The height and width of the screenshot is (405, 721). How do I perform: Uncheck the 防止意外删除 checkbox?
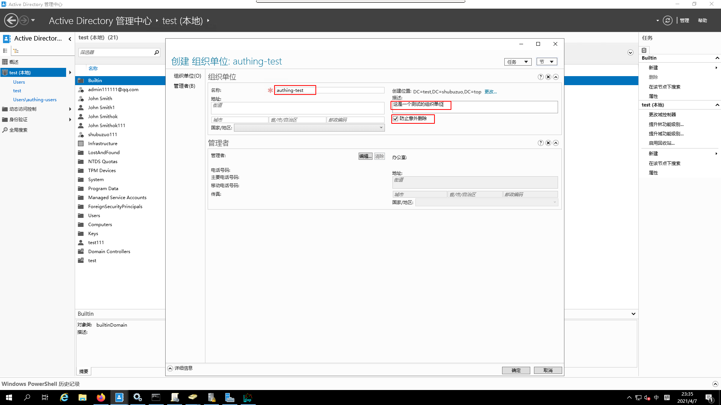click(395, 118)
